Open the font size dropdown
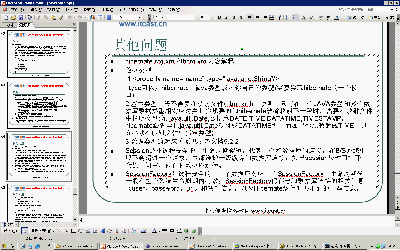The image size is (400, 250). pos(212,17)
